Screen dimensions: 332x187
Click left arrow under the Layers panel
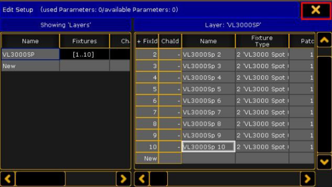(x=8, y=179)
